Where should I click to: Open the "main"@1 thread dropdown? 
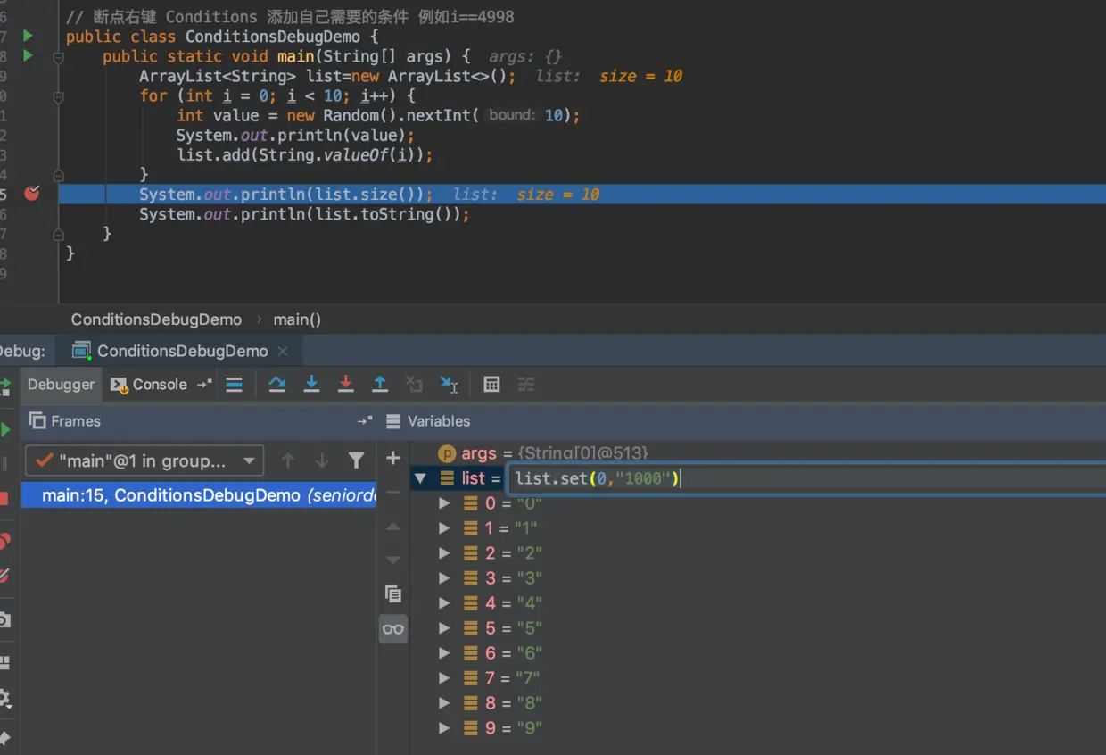pyautogui.click(x=144, y=460)
